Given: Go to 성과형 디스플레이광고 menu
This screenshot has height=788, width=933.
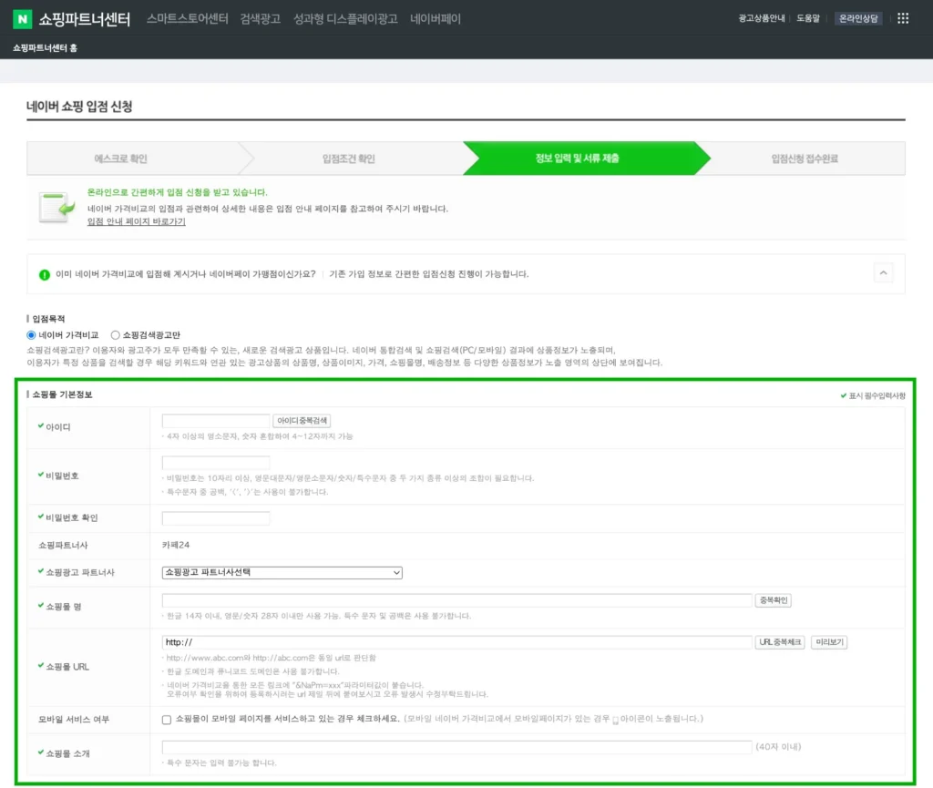Looking at the screenshot, I should click(x=345, y=18).
